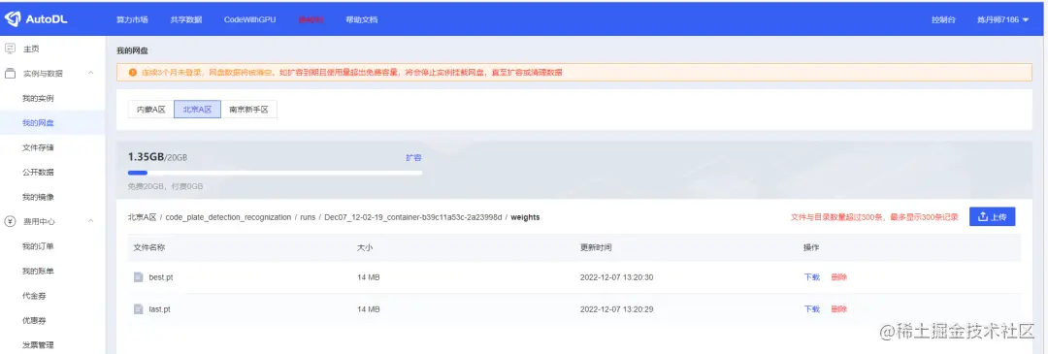Open 共享数据 in top navigation
This screenshot has height=354, width=1048.
coord(185,20)
